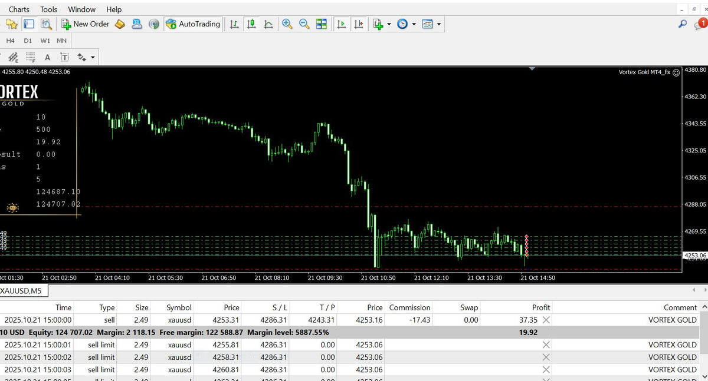Close the open sell xauusd position
Image resolution: width=708 pixels, height=381 pixels.
(546, 320)
